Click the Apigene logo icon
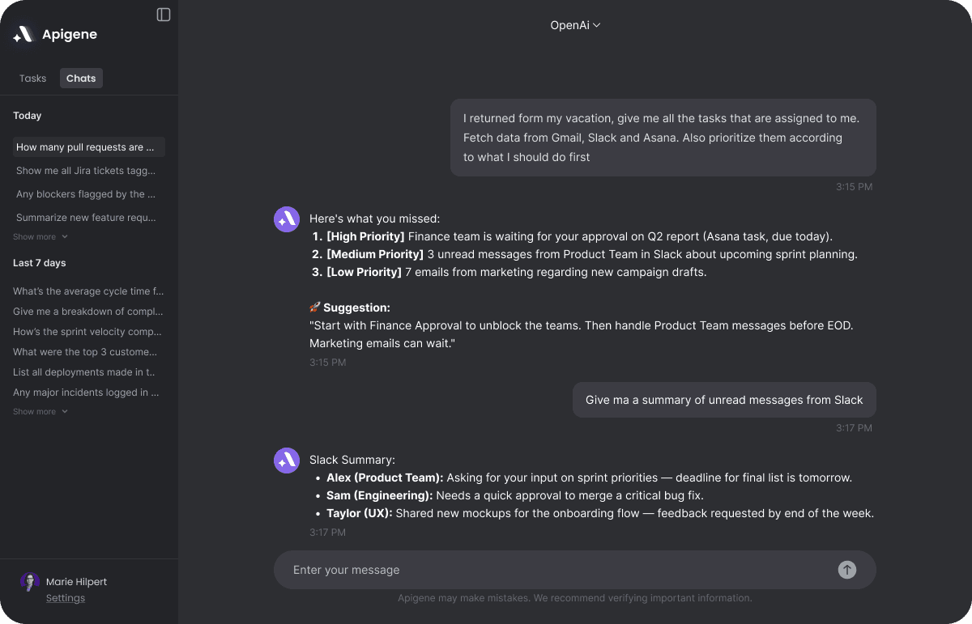The image size is (972, 624). 23,34
